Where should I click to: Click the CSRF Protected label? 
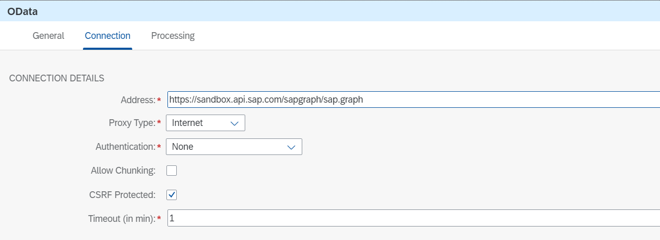pos(122,195)
